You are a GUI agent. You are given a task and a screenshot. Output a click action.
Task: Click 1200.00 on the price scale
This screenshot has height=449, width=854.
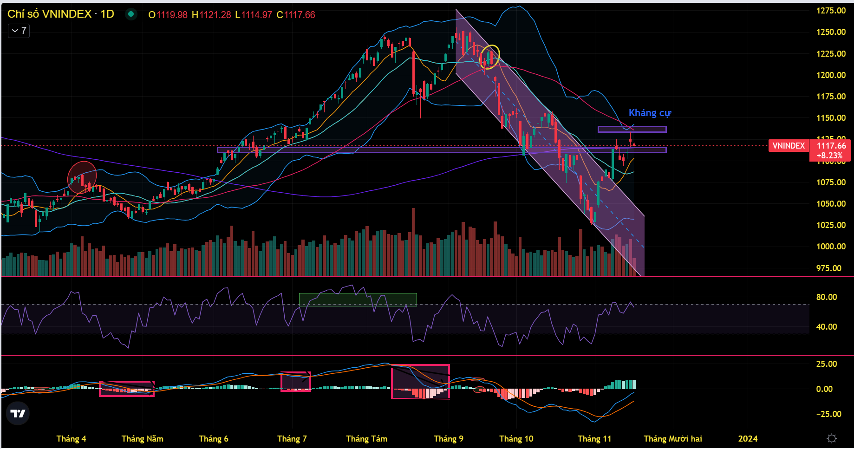click(x=831, y=75)
